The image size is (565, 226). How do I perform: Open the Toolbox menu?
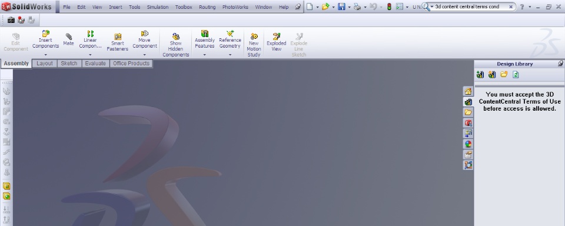point(184,7)
